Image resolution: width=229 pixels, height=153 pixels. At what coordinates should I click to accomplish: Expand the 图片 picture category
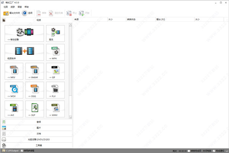pyautogui.click(x=37, y=128)
